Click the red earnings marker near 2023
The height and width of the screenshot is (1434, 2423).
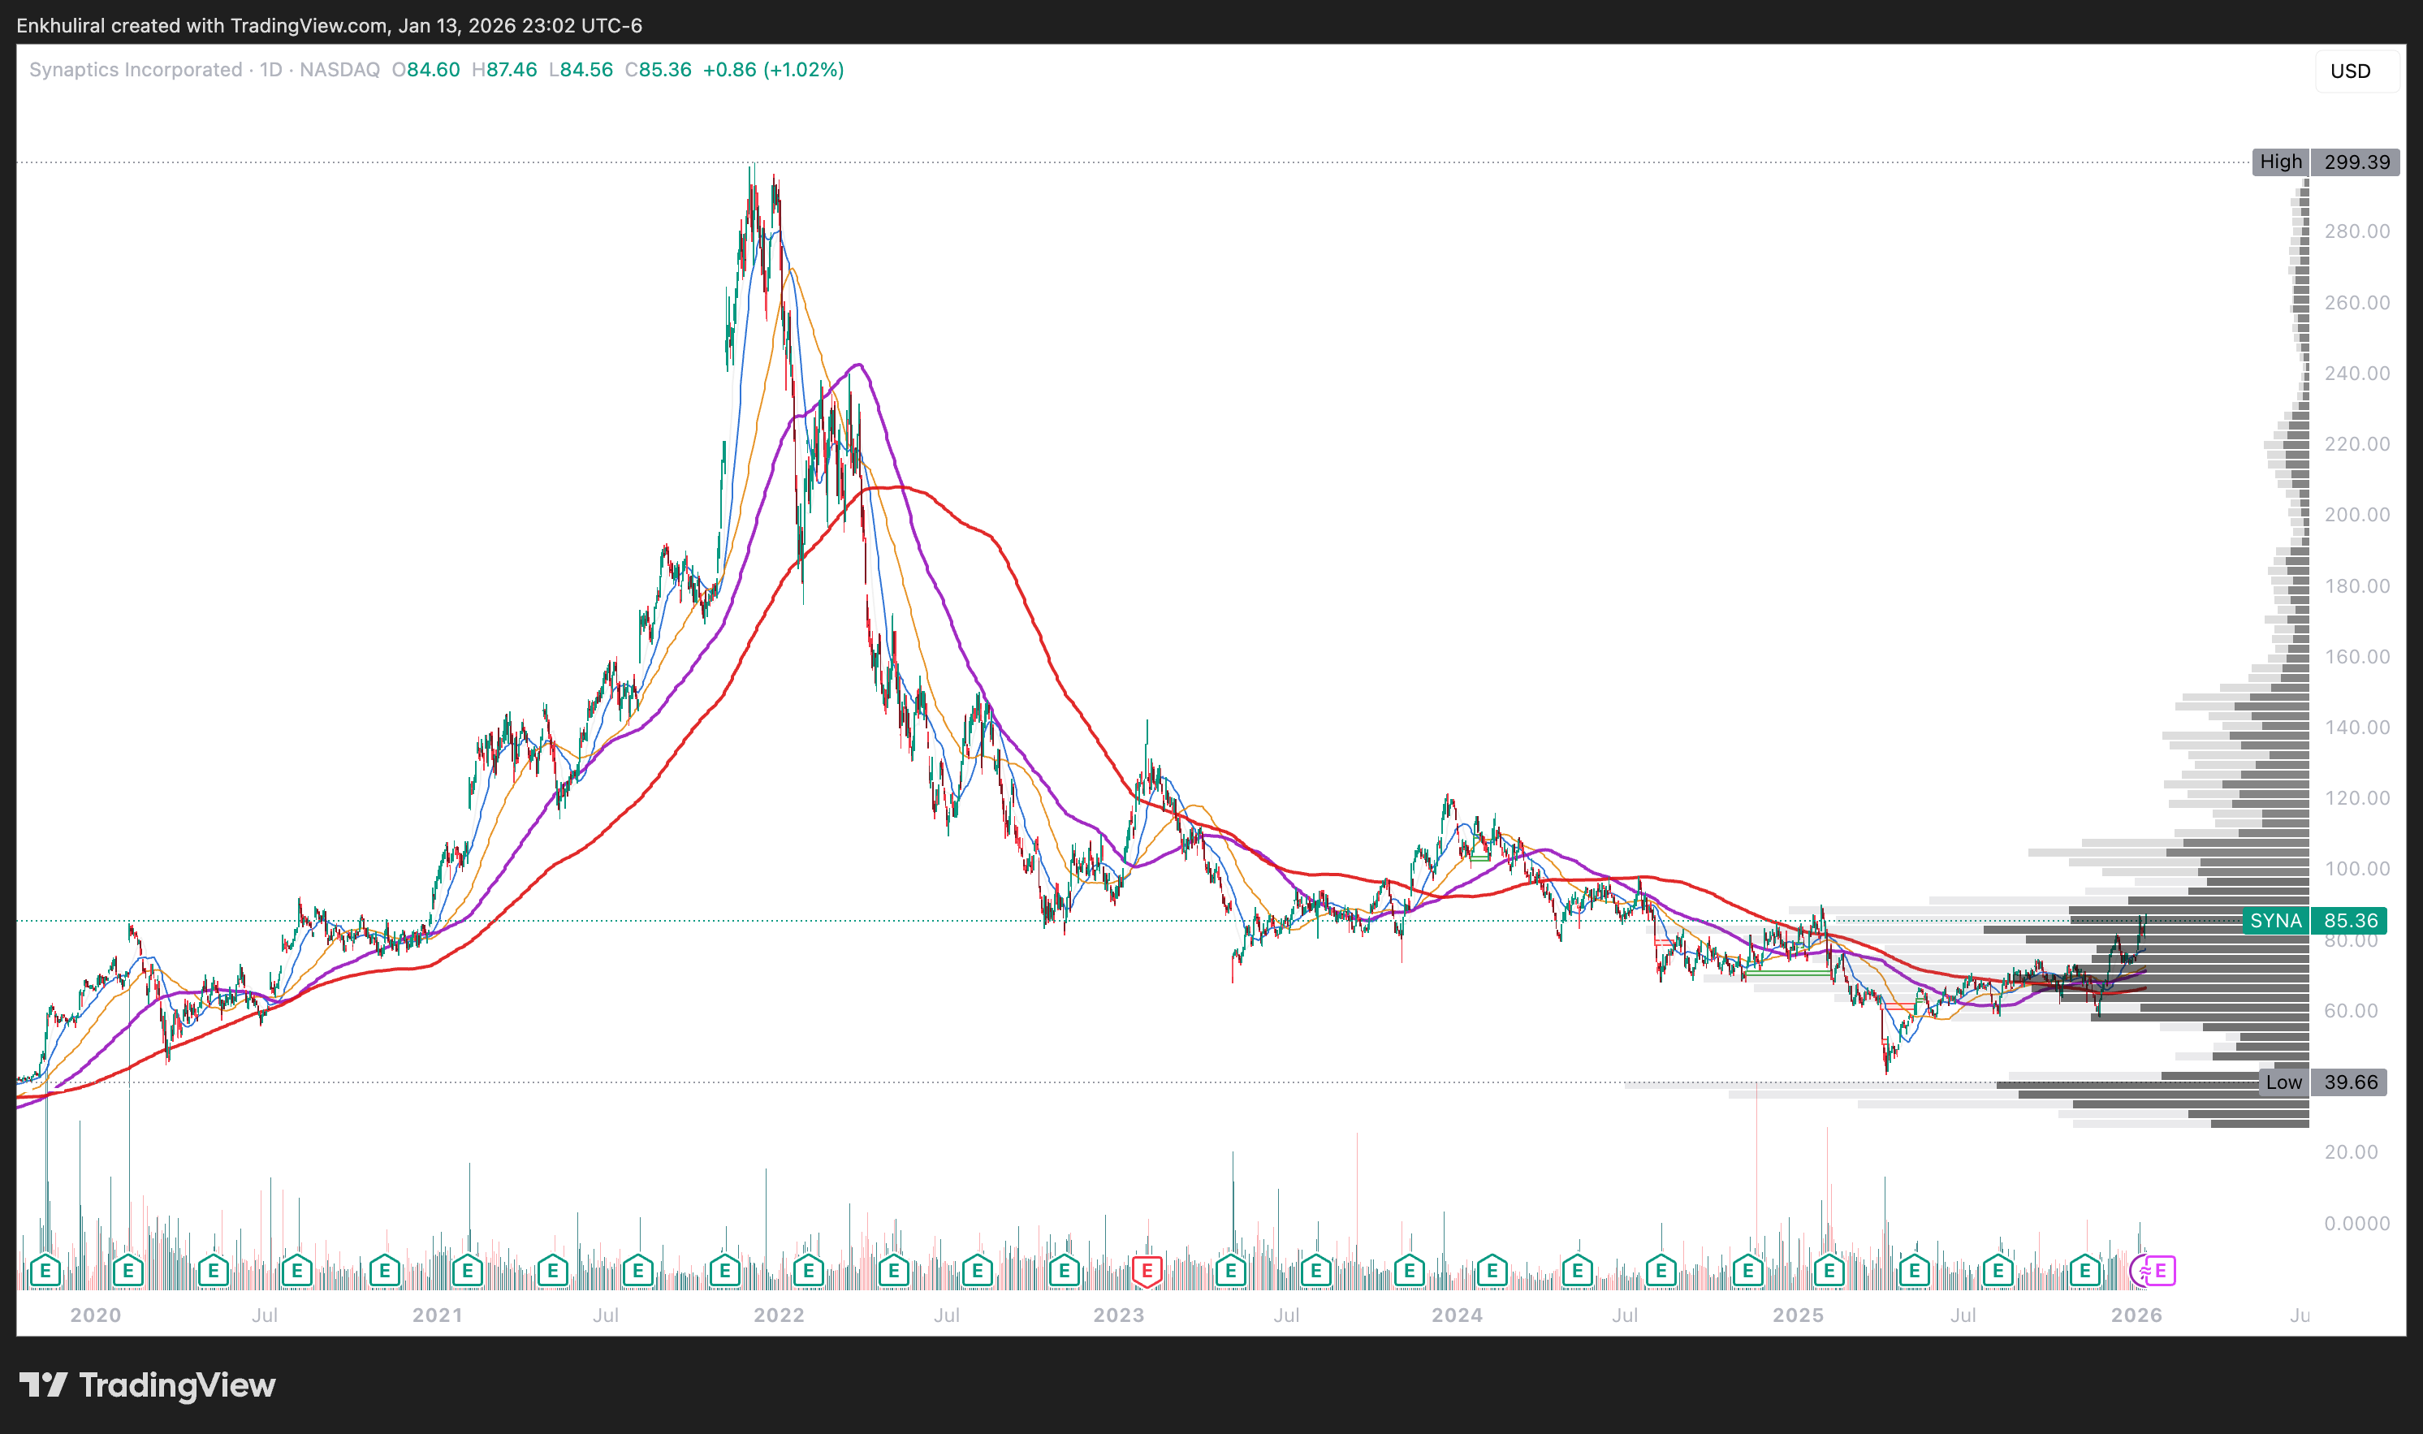point(1147,1270)
